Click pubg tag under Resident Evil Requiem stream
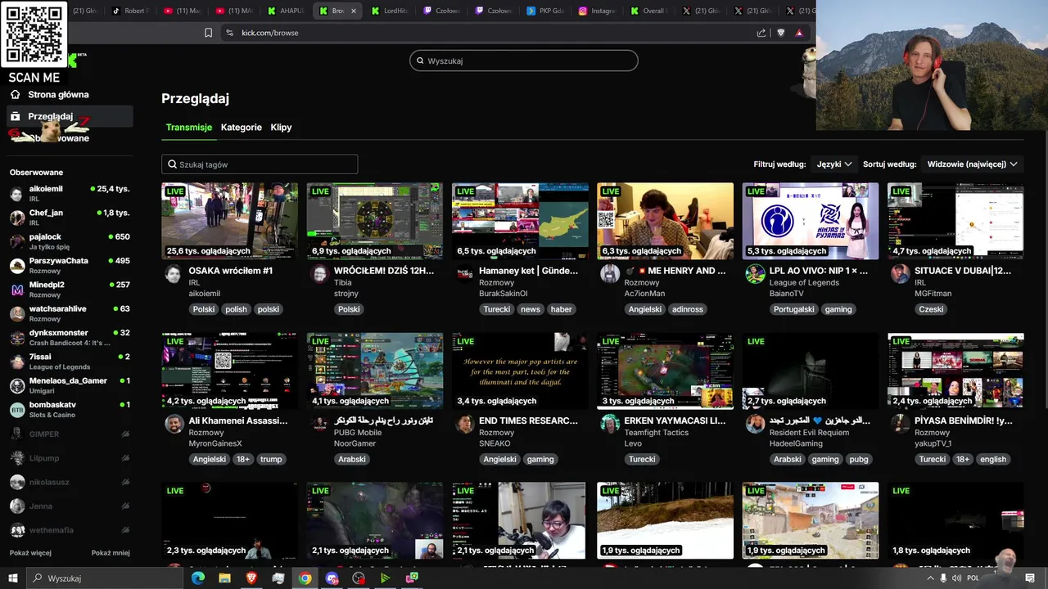 point(859,459)
